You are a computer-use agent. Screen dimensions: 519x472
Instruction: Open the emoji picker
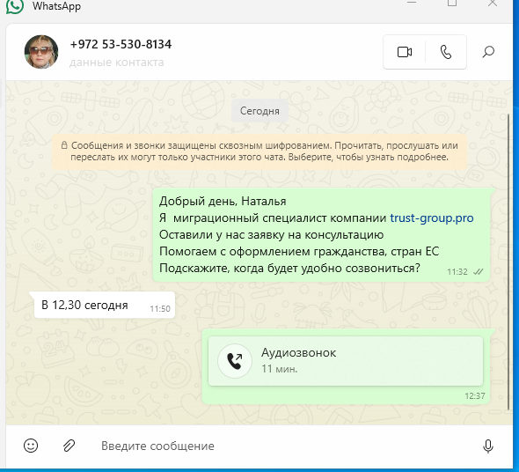[x=31, y=446]
